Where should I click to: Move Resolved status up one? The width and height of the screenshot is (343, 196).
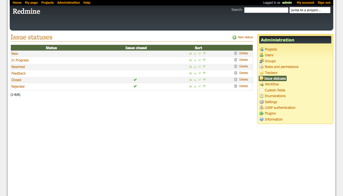click(195, 67)
